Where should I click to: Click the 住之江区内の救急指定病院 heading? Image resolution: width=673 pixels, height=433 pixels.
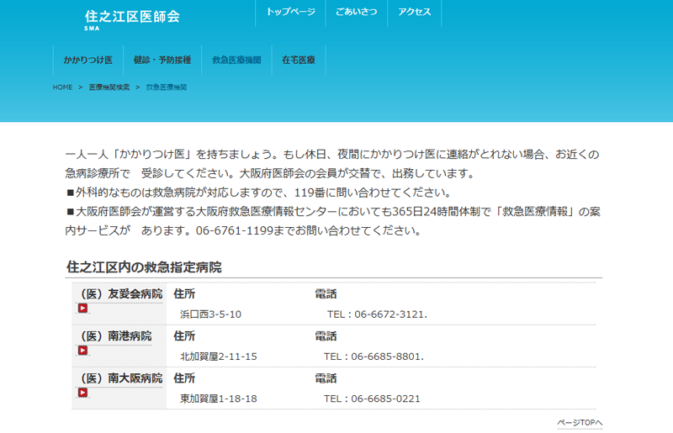click(x=144, y=267)
